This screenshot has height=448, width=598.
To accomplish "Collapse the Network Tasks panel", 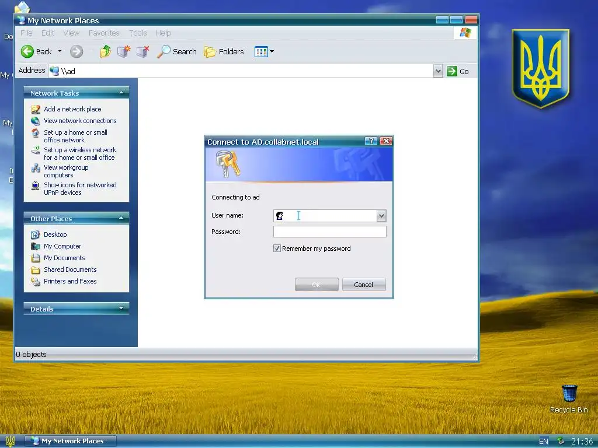I will [121, 93].
